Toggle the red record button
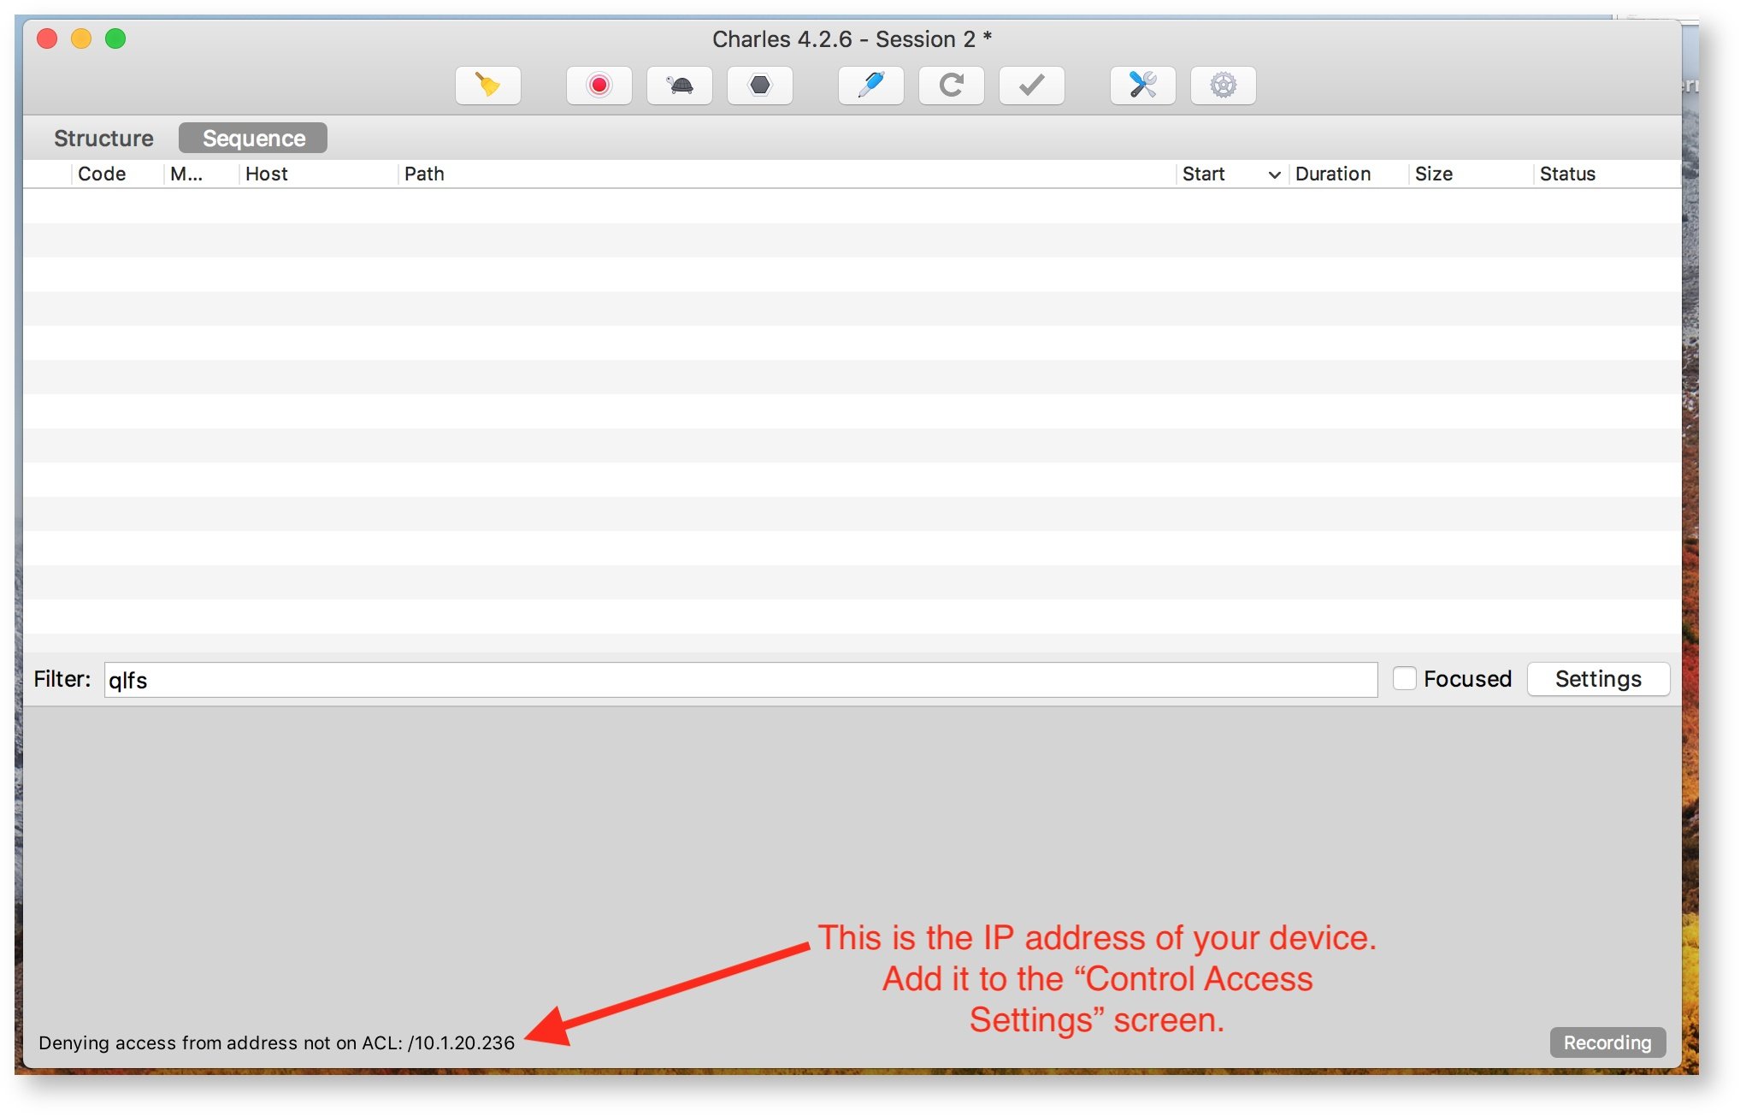 tap(599, 86)
